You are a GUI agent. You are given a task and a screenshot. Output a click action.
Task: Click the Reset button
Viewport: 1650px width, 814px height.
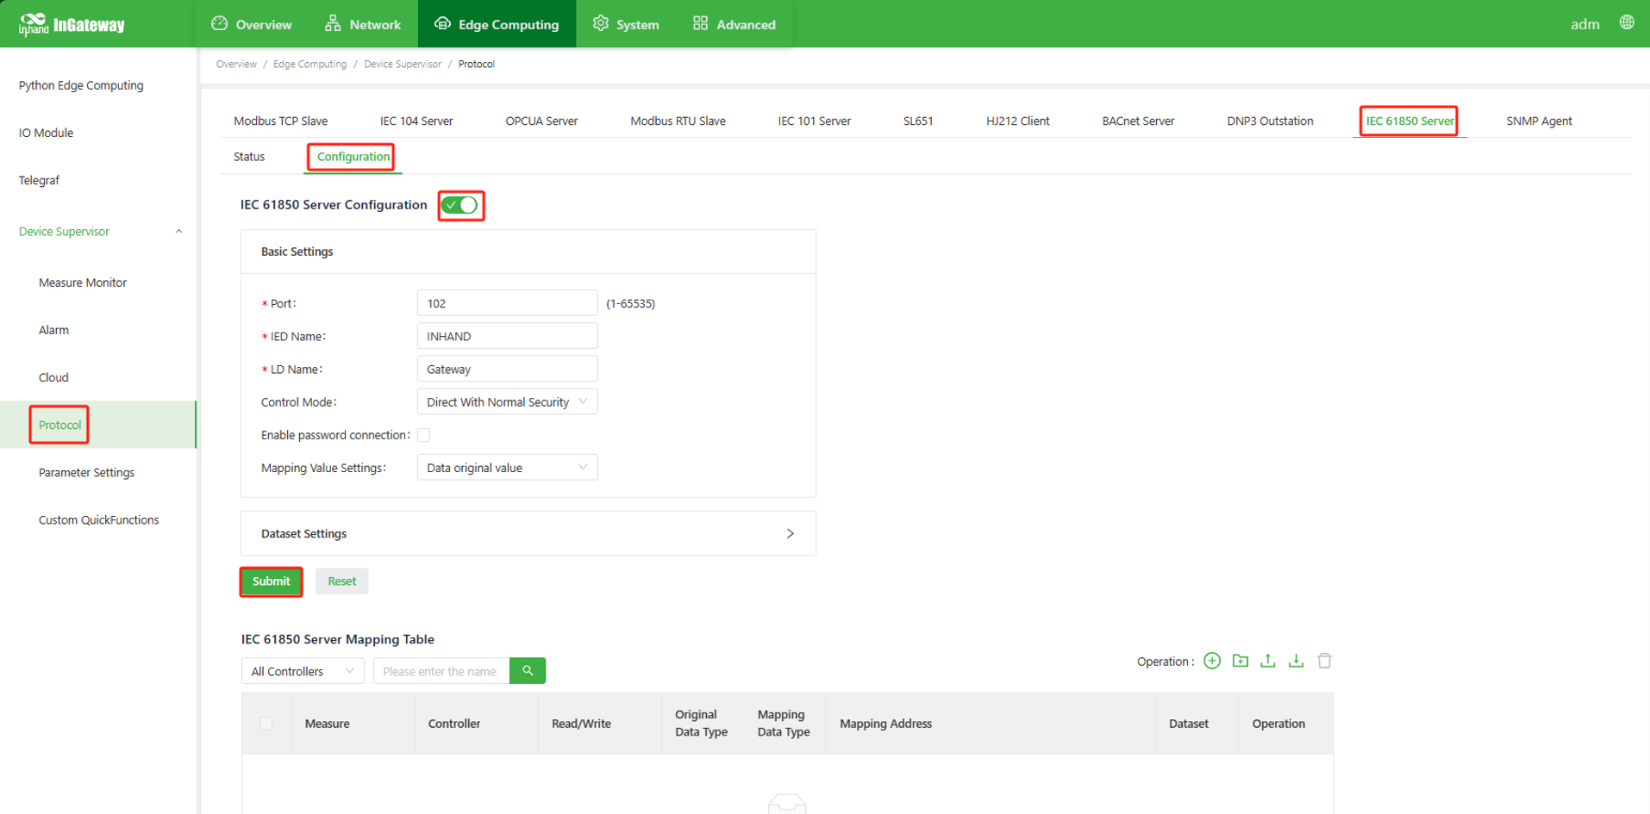(x=341, y=581)
